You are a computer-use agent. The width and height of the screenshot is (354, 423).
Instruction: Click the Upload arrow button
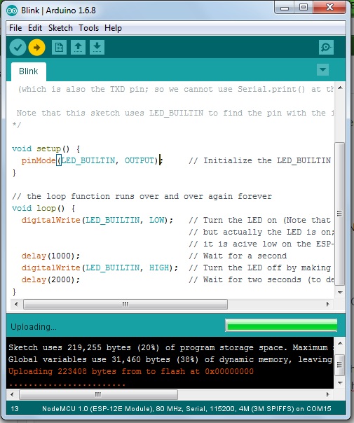36,47
